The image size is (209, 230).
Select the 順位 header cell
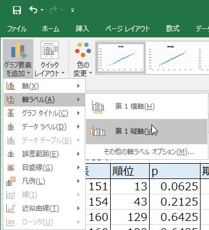[130, 171]
